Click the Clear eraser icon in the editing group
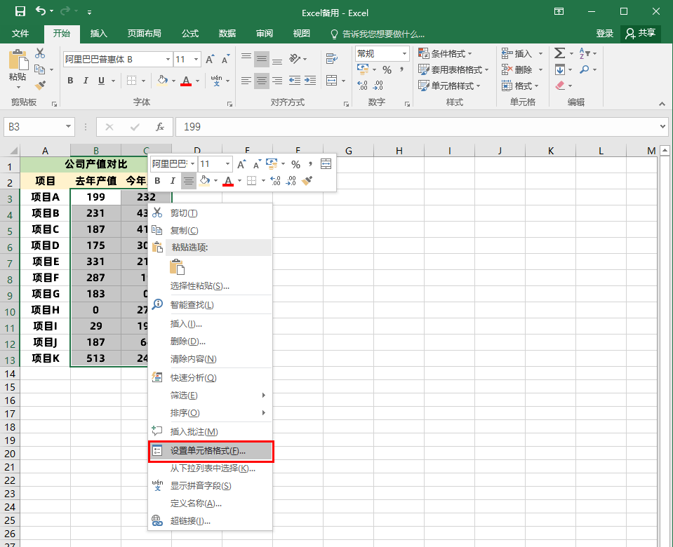The height and width of the screenshot is (547, 673). click(559, 86)
